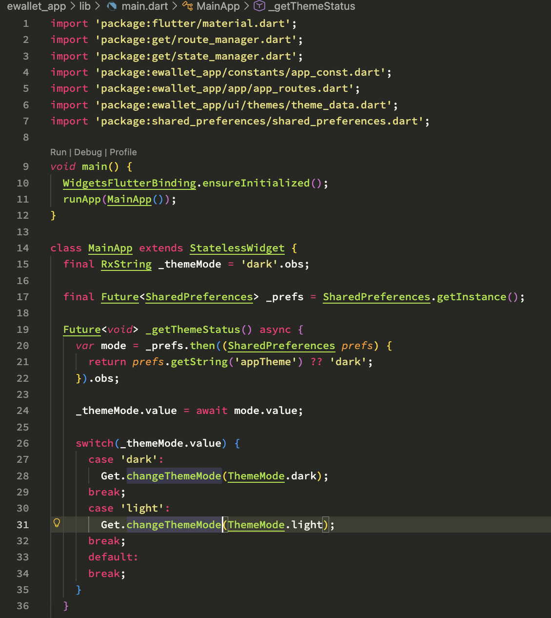
Task: Click the Dart file icon beside main.dart breadcrumb
Action: pyautogui.click(x=112, y=6)
